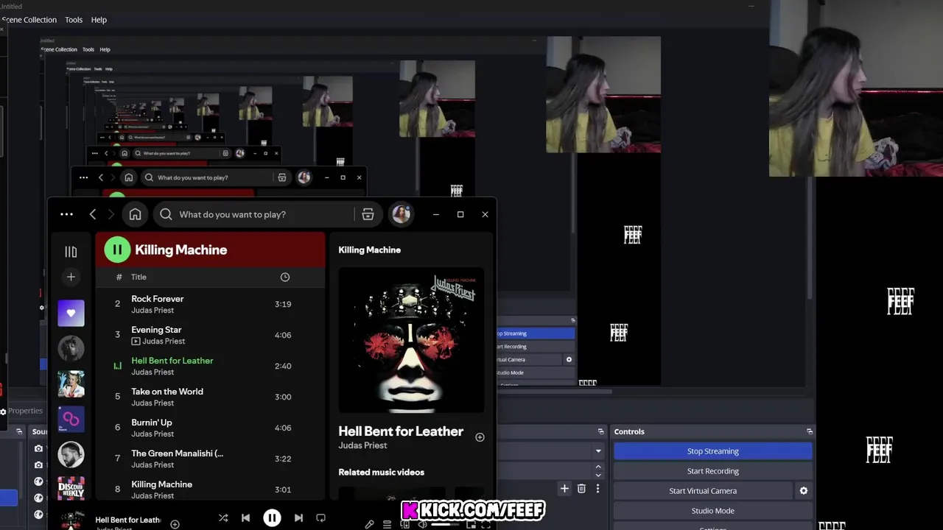Remove the transition with the trash icon
The height and width of the screenshot is (530, 943).
581,489
